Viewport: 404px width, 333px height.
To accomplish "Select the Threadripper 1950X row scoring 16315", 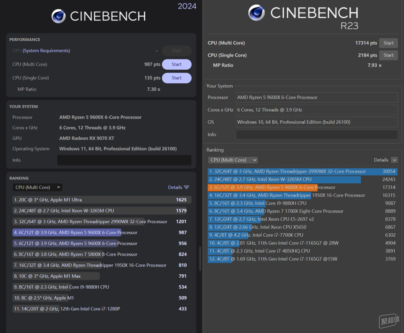I will pos(303,195).
